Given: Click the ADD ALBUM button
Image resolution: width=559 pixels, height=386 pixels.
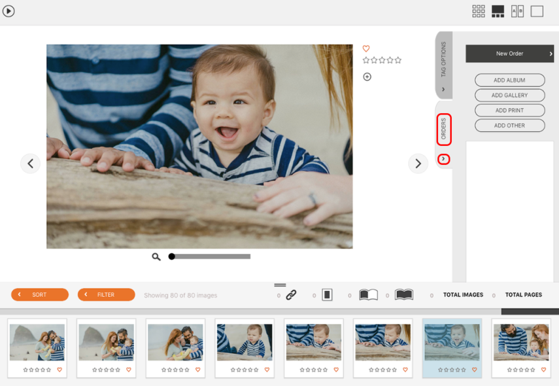Looking at the screenshot, I should (509, 80).
